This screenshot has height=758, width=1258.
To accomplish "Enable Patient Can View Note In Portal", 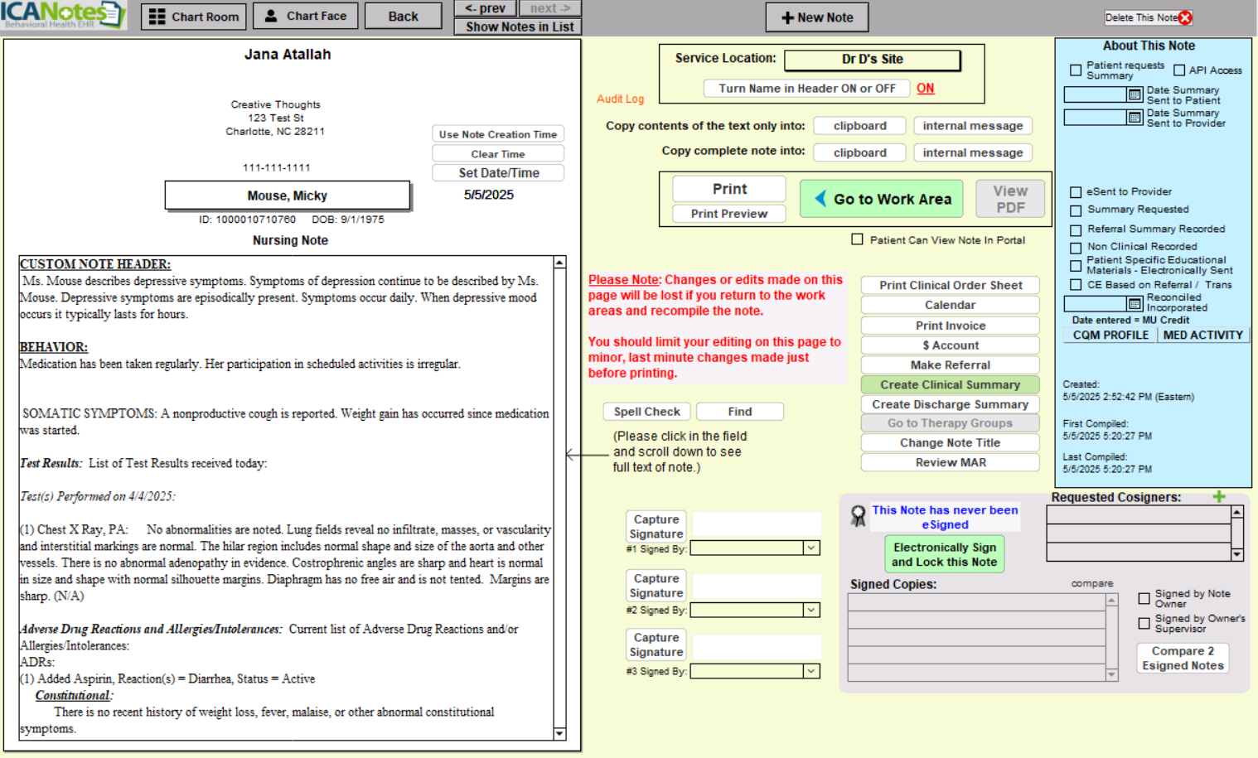I will (857, 239).
